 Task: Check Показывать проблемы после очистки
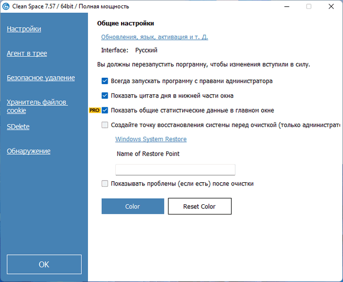tap(105, 184)
